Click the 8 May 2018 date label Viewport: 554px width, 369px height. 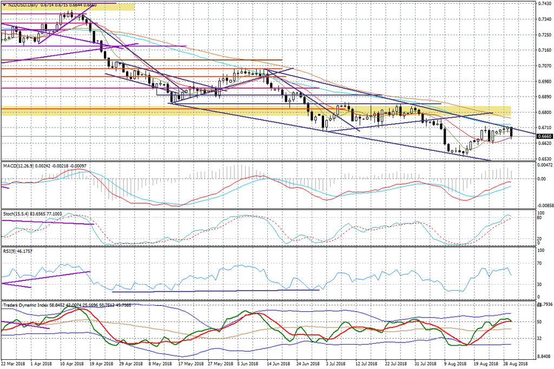point(160,364)
